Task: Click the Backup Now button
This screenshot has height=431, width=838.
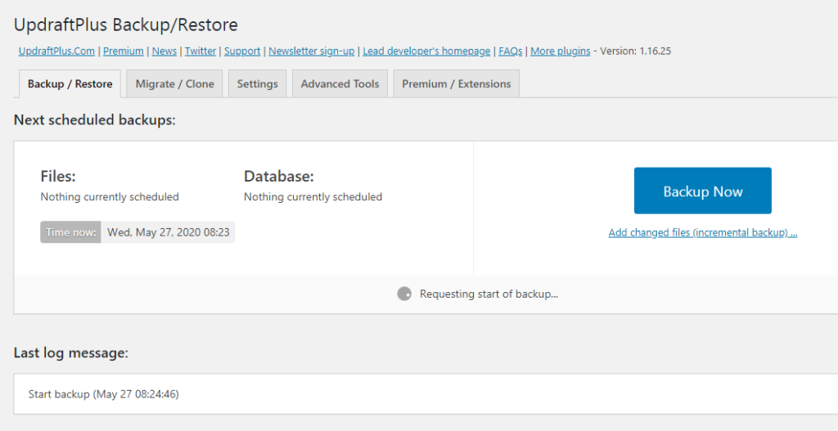Action: pos(703,191)
